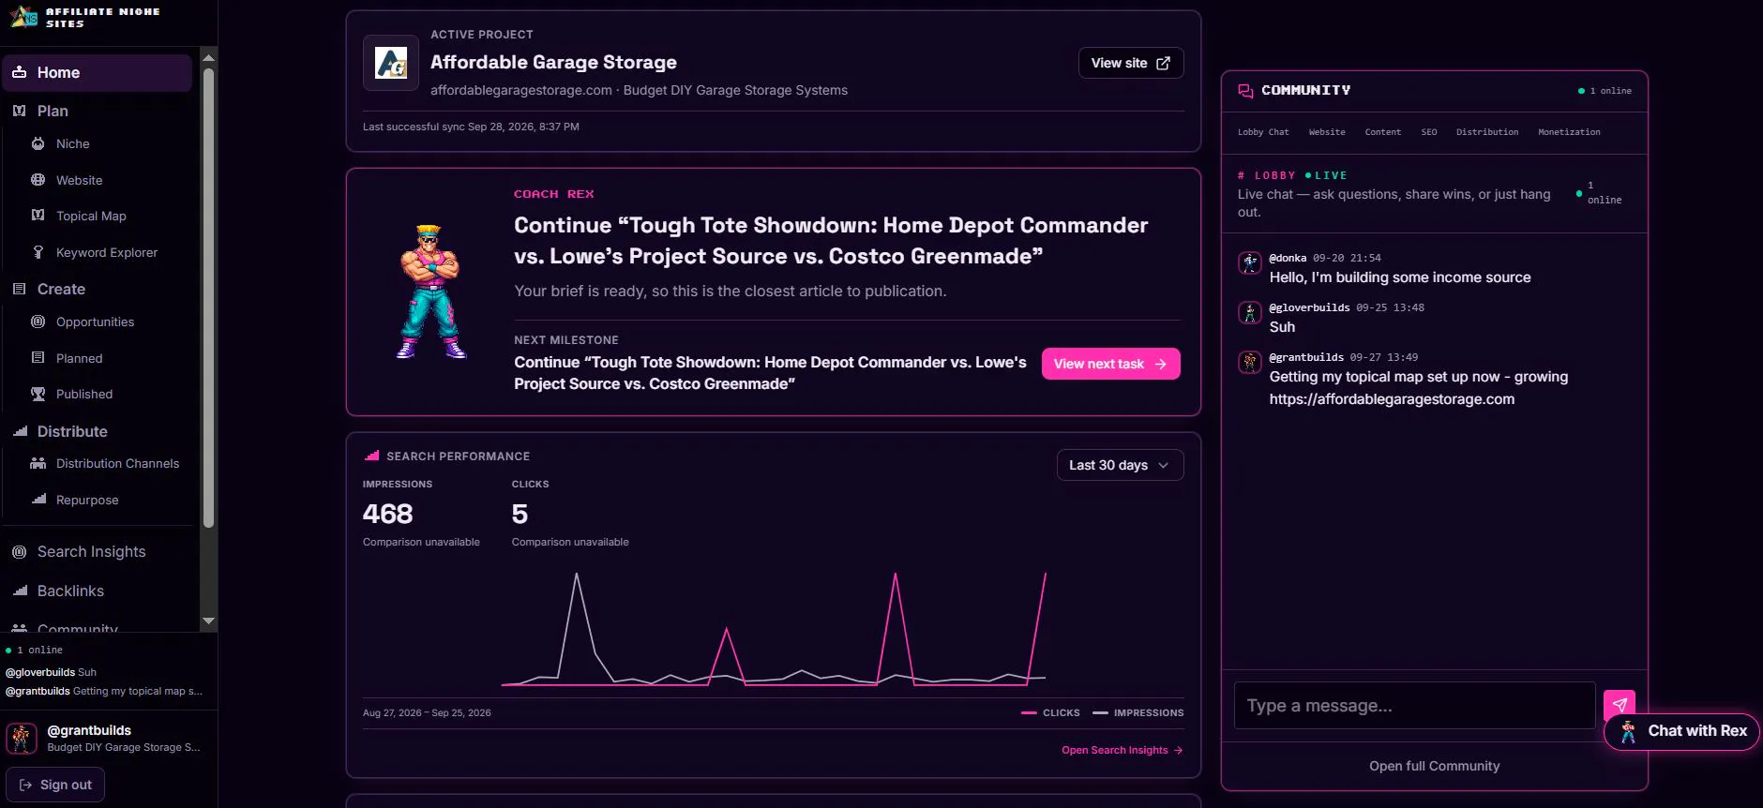Click the sidebar scrollbar up arrow
Screen dimensions: 1763x808
[x=208, y=58]
